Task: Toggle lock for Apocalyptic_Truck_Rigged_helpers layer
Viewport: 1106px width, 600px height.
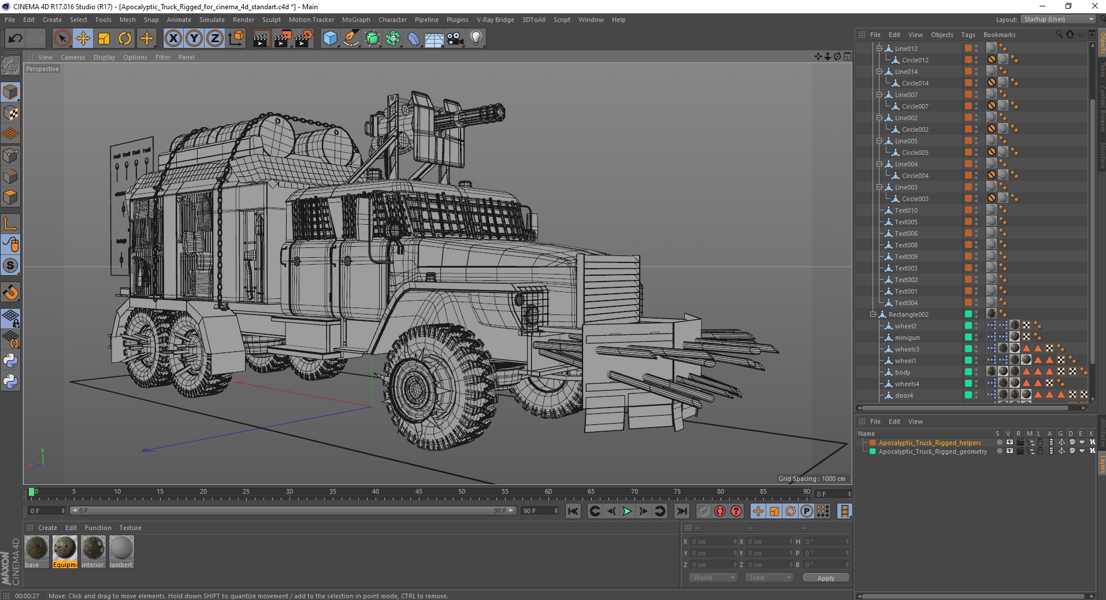Action: click(1040, 443)
